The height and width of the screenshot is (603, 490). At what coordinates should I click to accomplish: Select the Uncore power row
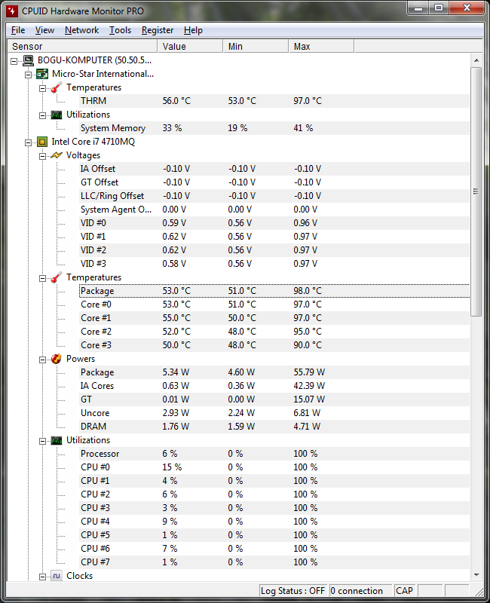coord(274,413)
